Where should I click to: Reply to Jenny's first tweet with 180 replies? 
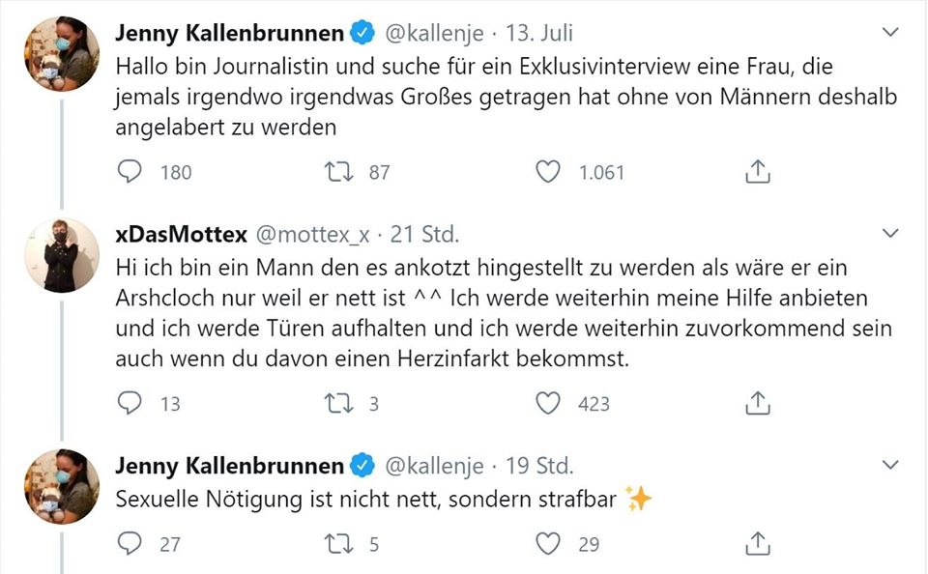pyautogui.click(x=130, y=172)
